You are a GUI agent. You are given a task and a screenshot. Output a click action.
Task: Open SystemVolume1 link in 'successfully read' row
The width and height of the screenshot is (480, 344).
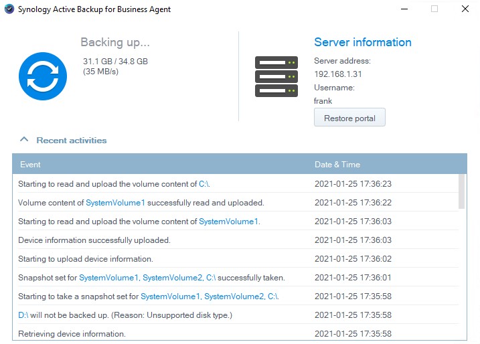[115, 203]
